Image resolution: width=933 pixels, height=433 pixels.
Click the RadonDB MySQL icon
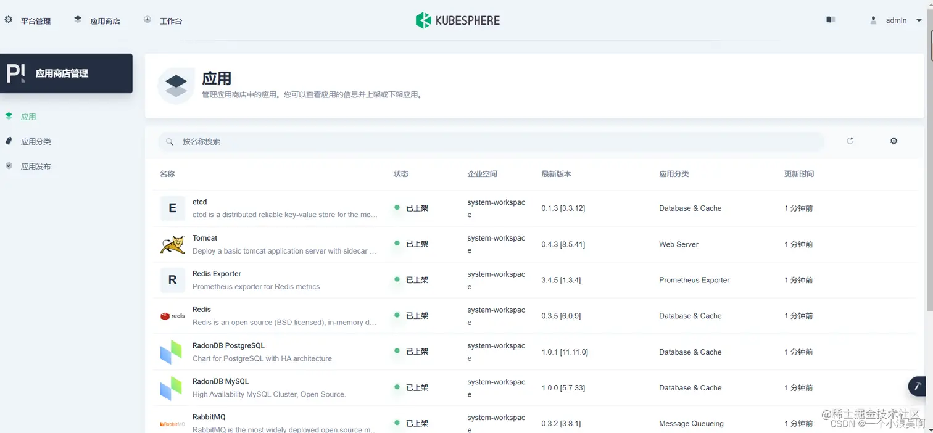click(171, 387)
